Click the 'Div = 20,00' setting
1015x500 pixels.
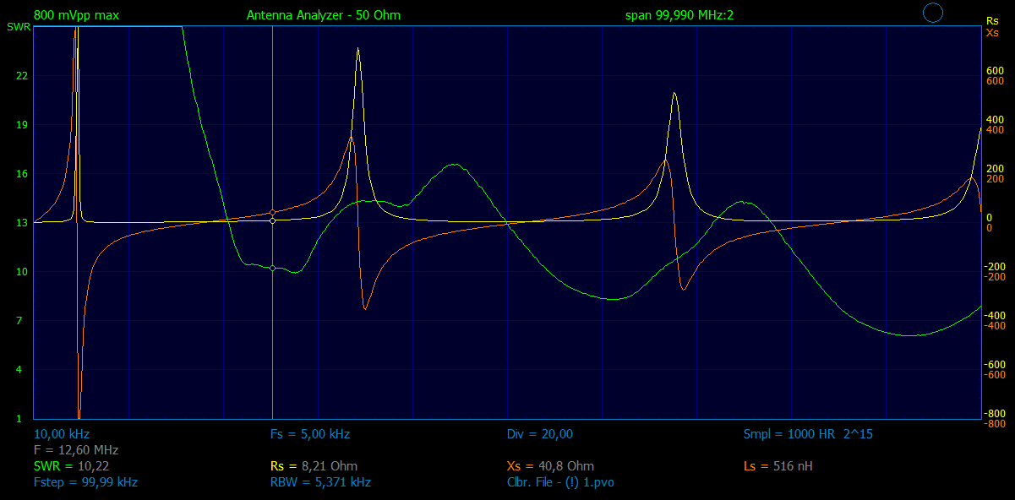click(540, 434)
